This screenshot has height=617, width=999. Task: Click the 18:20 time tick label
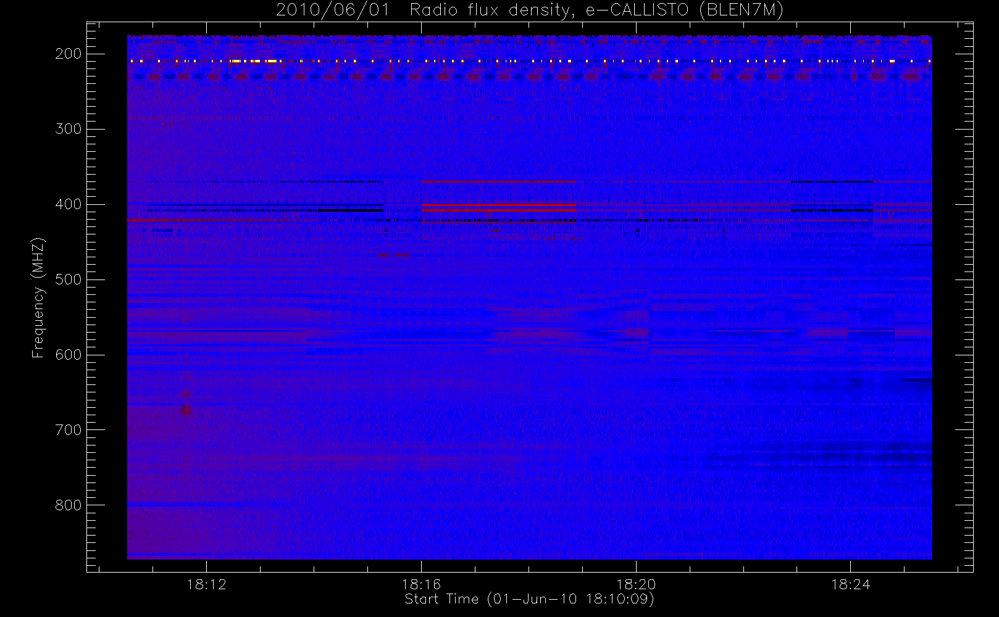coord(636,584)
